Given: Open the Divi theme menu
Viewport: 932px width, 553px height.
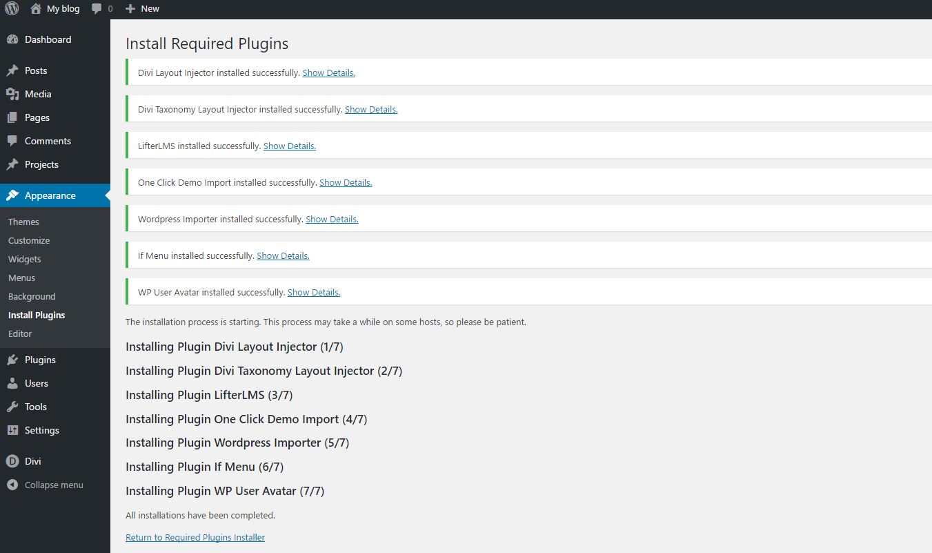Looking at the screenshot, I should click(x=55, y=461).
